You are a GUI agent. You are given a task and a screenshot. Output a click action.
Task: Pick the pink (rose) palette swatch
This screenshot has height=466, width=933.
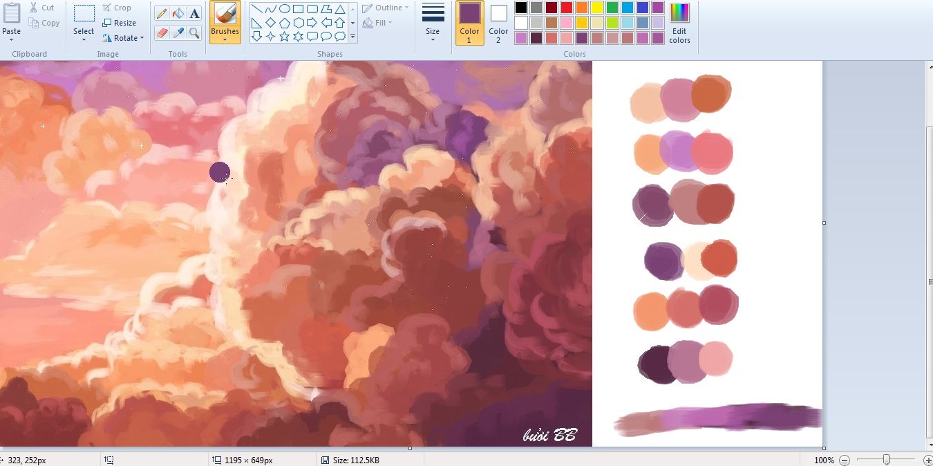(567, 23)
